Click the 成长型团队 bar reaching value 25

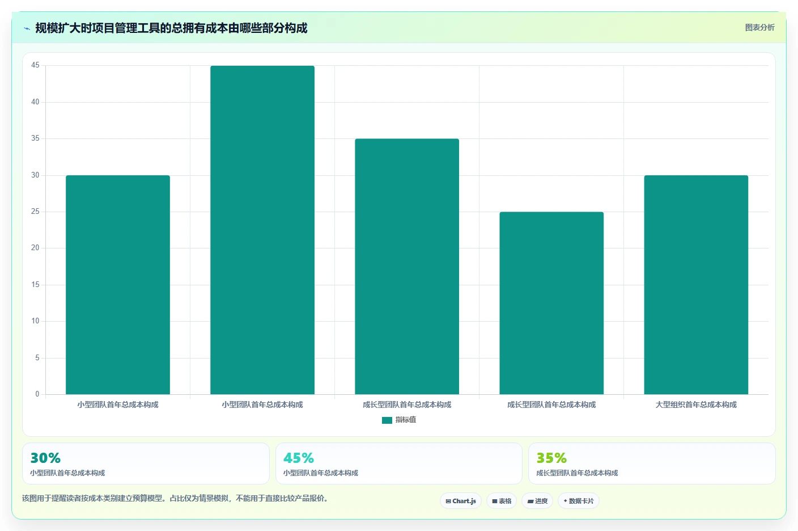click(x=551, y=303)
